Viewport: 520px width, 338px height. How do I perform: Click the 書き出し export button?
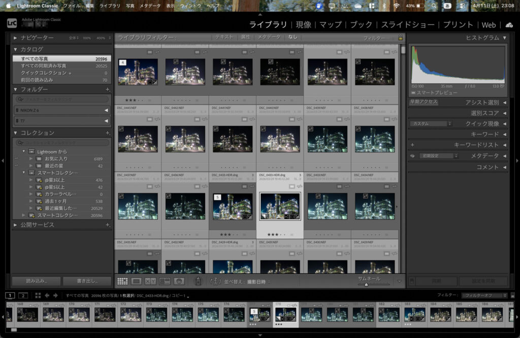coord(87,281)
